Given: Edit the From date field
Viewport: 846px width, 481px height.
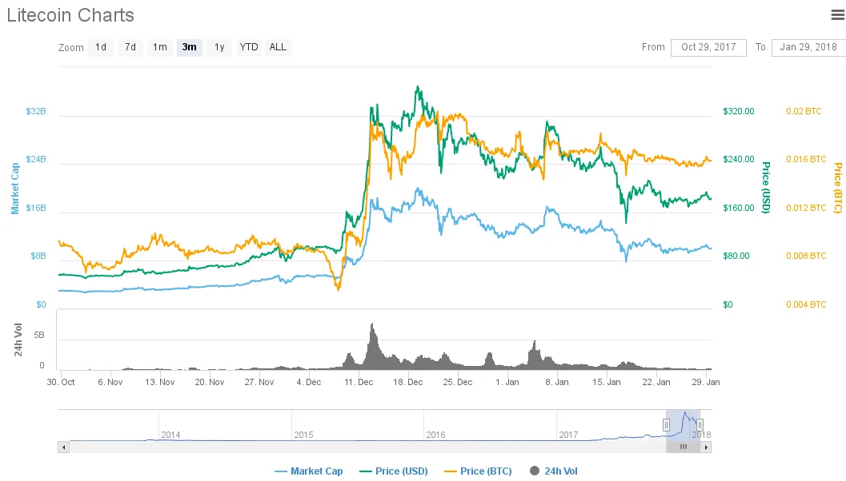Looking at the screenshot, I should click(x=708, y=47).
